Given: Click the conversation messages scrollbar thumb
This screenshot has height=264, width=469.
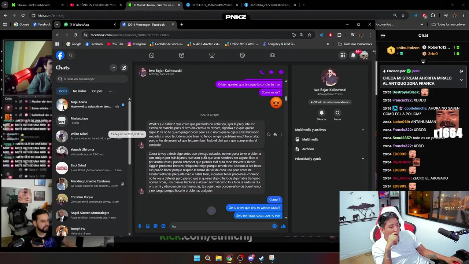Looking at the screenshot, I should [286, 99].
